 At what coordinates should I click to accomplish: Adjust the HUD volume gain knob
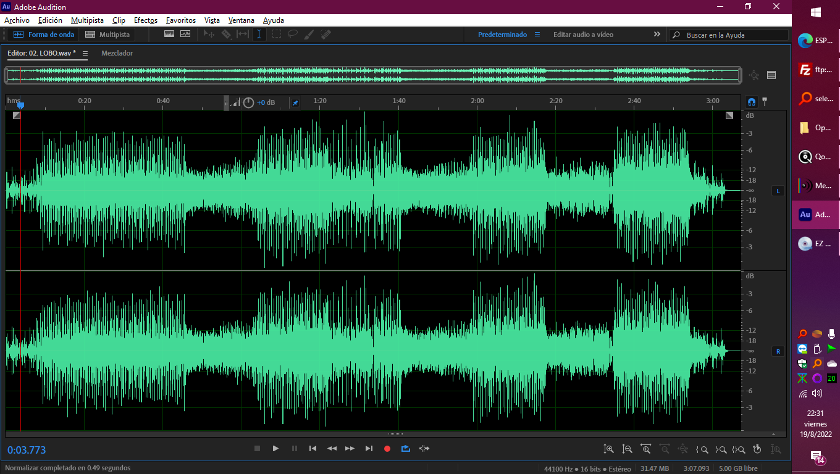point(248,102)
